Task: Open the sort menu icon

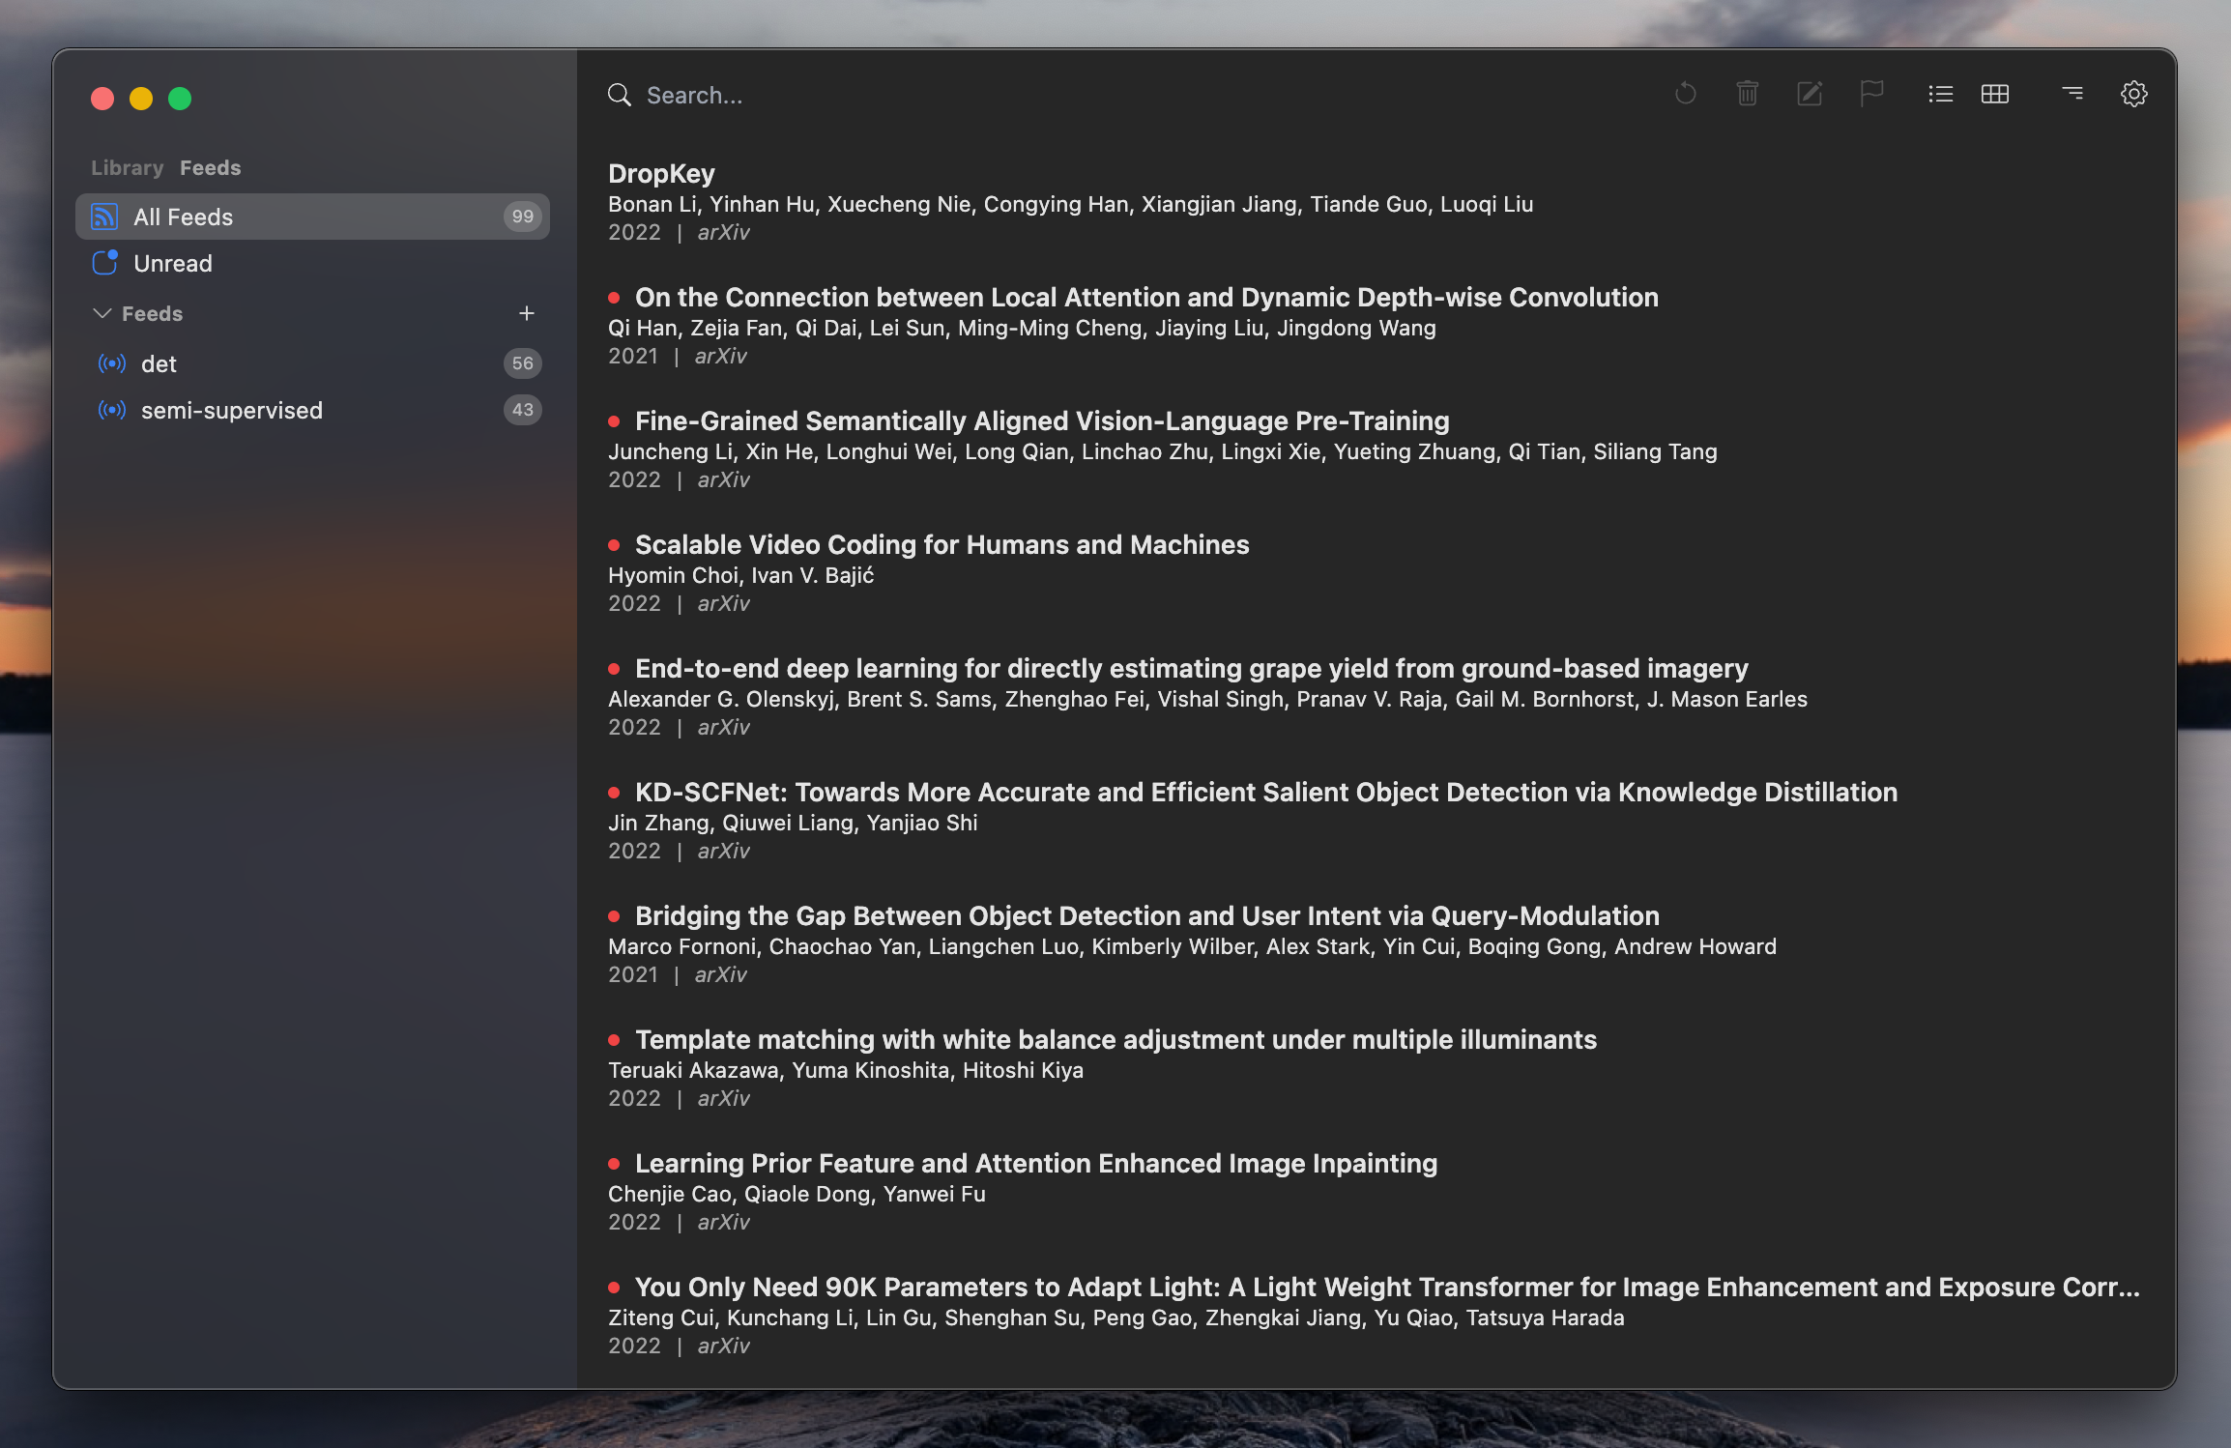Action: click(2072, 94)
